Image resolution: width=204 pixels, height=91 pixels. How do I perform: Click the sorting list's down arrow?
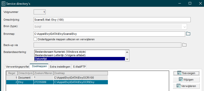click(127, 59)
